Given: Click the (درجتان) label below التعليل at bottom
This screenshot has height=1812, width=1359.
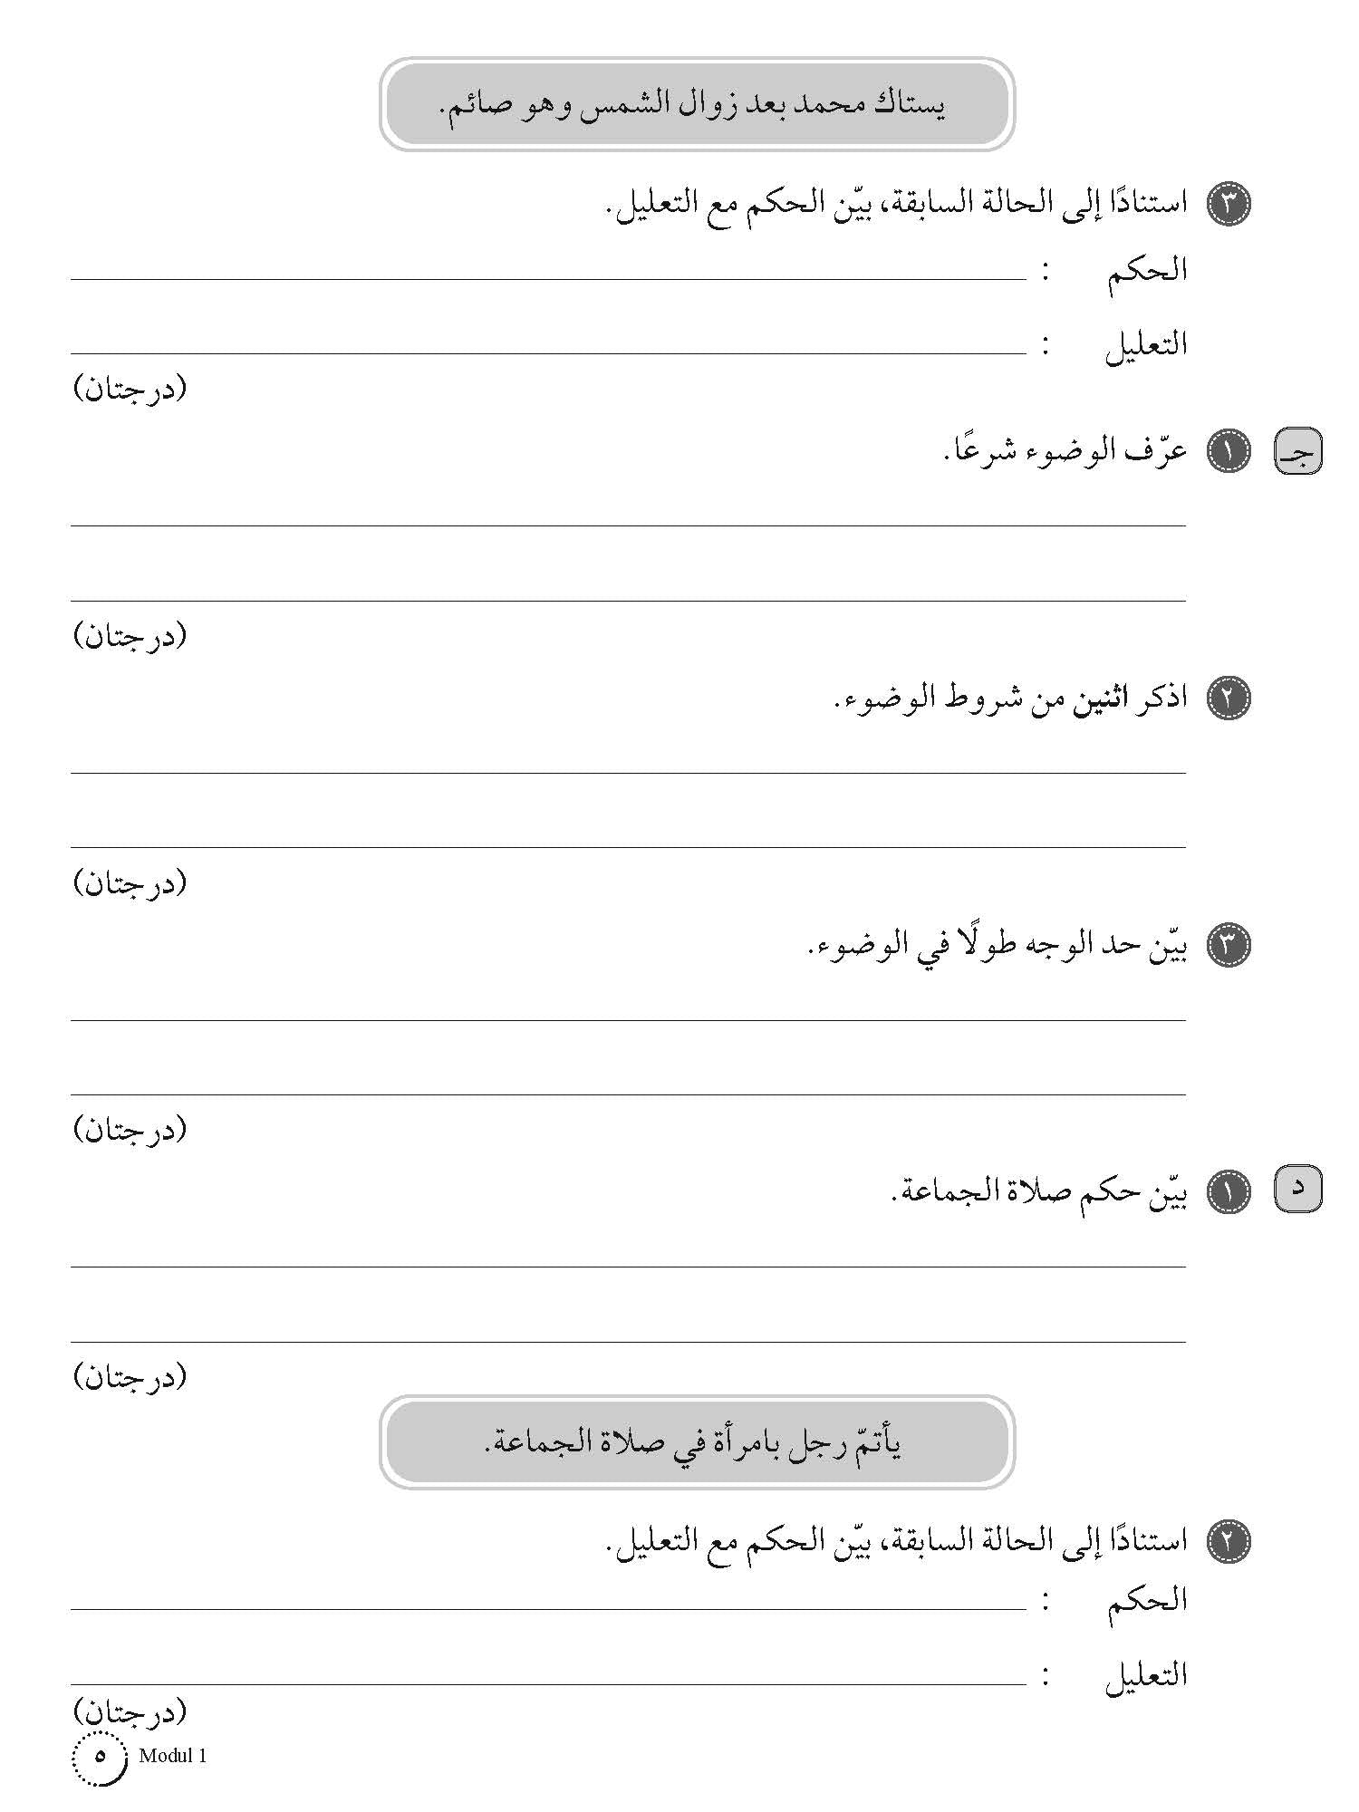Looking at the screenshot, I should [x=130, y=1712].
